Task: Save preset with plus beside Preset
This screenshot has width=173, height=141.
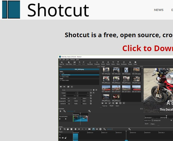Action: [x=94, y=90]
